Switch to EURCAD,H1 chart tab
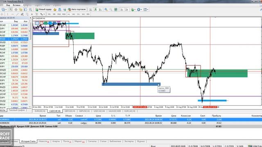 point(130,111)
